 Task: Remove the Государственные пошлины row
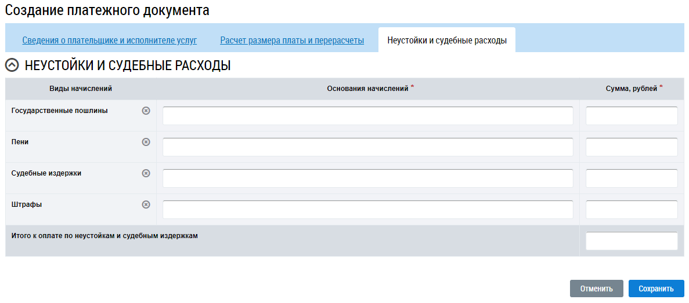tap(146, 111)
